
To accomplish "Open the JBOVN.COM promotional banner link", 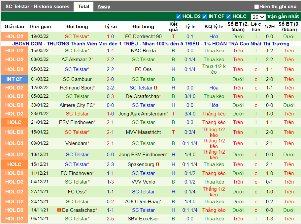I will [x=151, y=44].
